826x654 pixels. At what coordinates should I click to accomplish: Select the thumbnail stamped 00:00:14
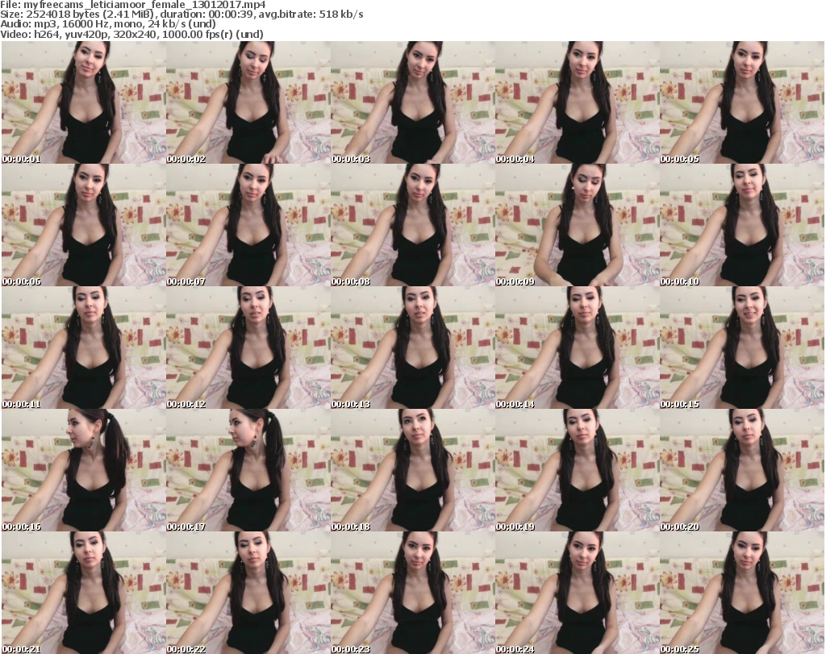tap(577, 348)
